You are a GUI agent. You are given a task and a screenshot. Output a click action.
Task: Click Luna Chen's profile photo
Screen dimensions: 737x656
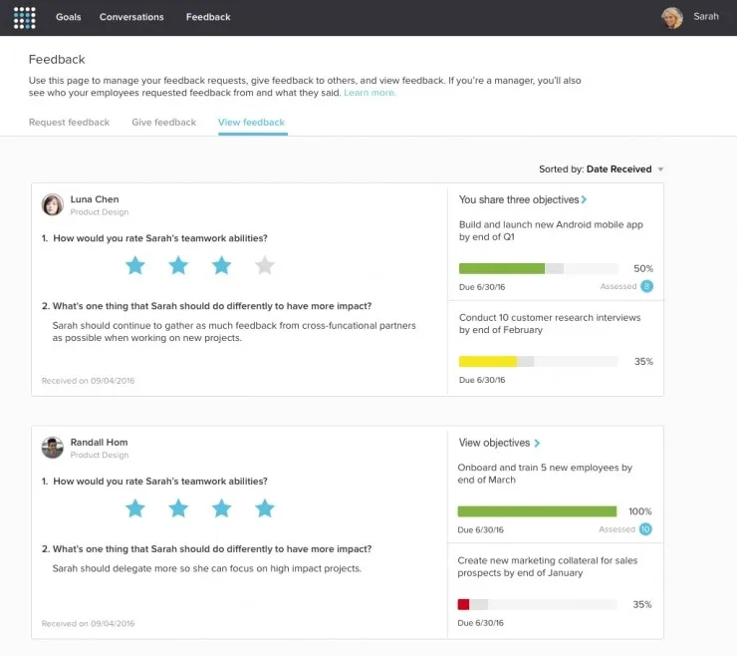coord(53,204)
